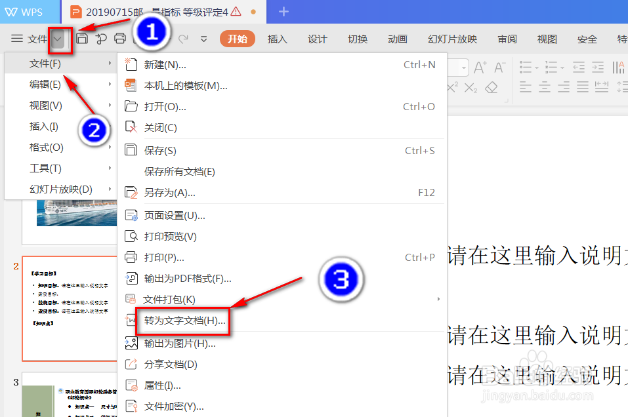Viewport: 628px width, 417px height.
Task: Select the superscript formatting icon
Action: [x=451, y=86]
